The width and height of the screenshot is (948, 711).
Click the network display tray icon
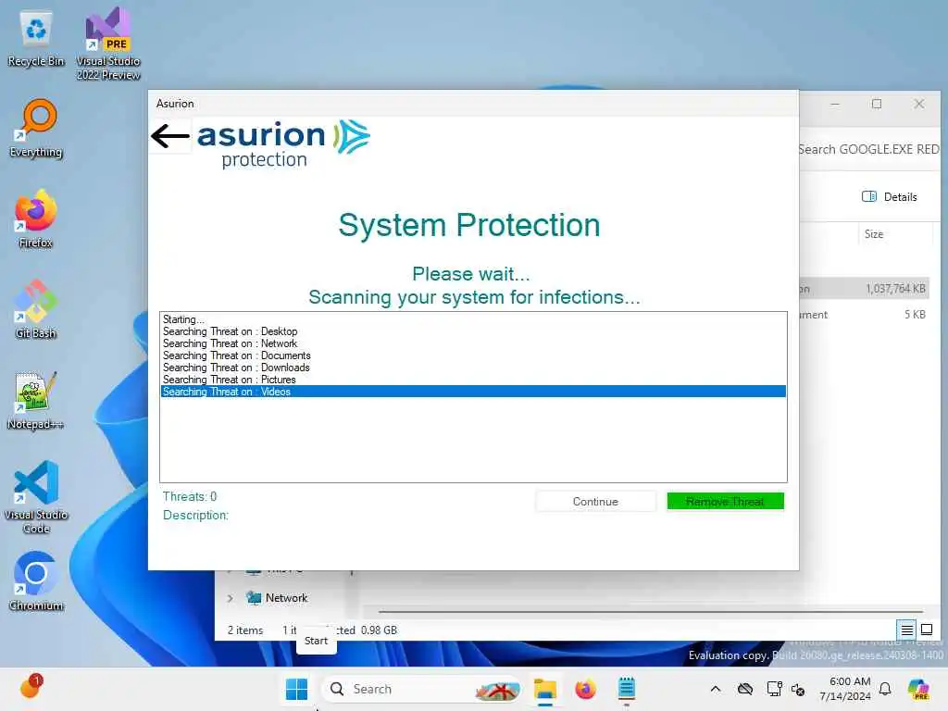pyautogui.click(x=774, y=689)
